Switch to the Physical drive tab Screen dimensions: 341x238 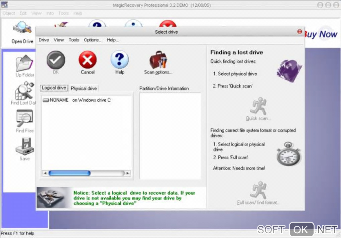84,88
